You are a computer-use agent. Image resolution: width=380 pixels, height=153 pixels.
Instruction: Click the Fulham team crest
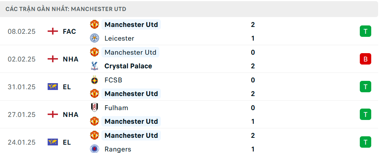click(x=94, y=108)
